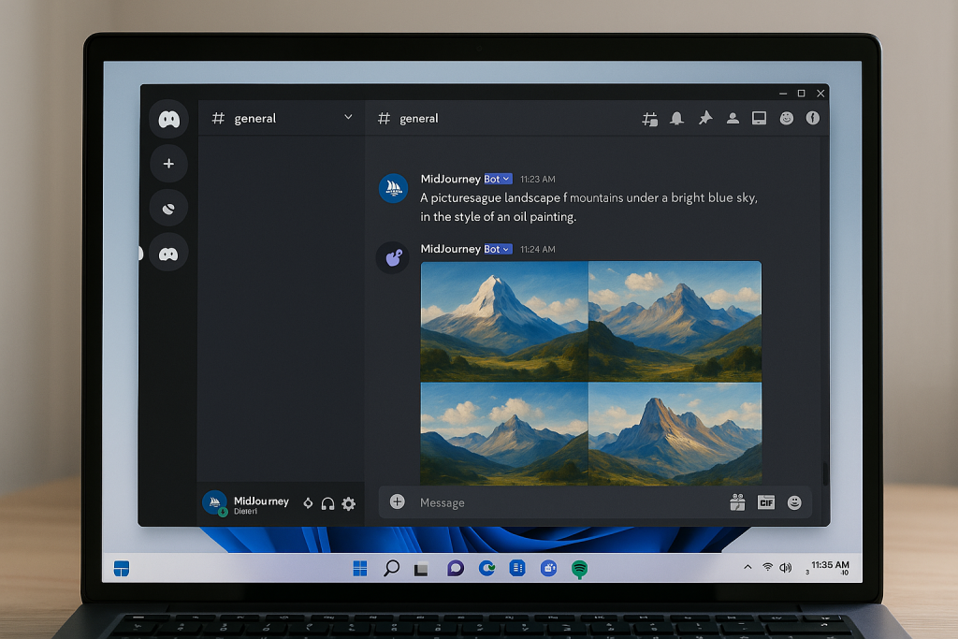This screenshot has width=958, height=639.
Task: Open the pinned messages panel
Action: (x=704, y=119)
